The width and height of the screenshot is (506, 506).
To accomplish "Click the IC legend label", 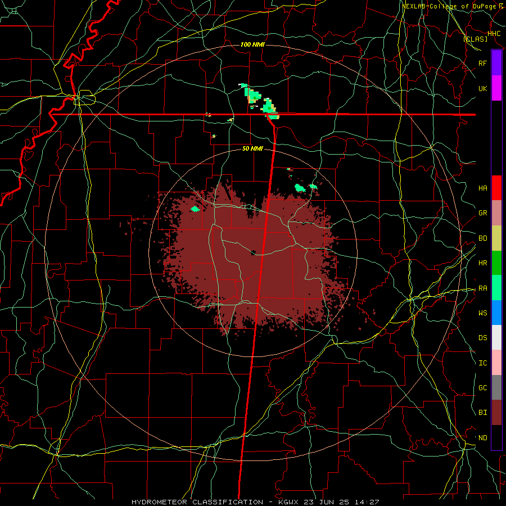I will pos(483,363).
